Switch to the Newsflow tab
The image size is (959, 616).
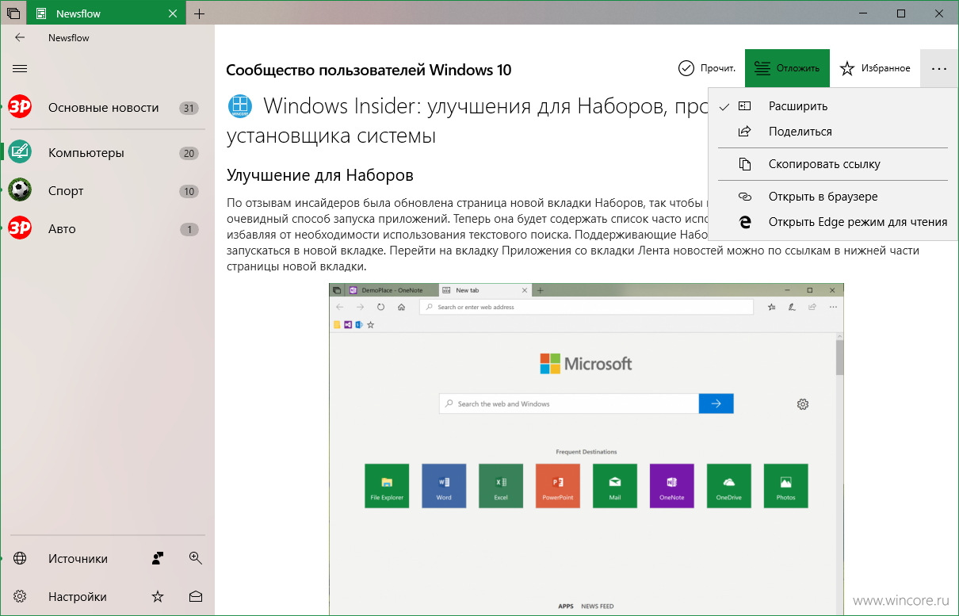point(106,13)
